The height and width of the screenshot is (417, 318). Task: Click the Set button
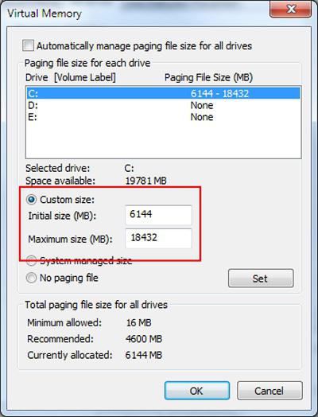coord(261,279)
